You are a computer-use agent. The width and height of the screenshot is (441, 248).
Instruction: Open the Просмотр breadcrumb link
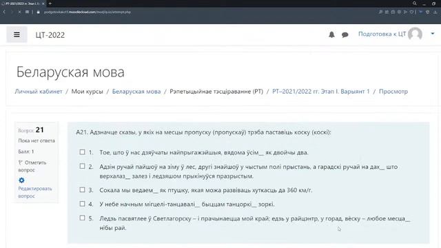pyautogui.click(x=393, y=92)
